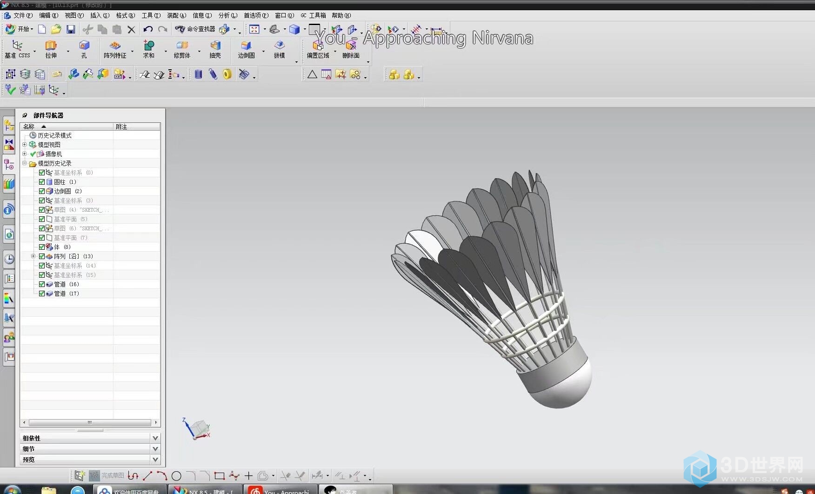This screenshot has width=815, height=494.
Task: Expand the 阵列 [沿] (13) node
Action: pos(33,256)
